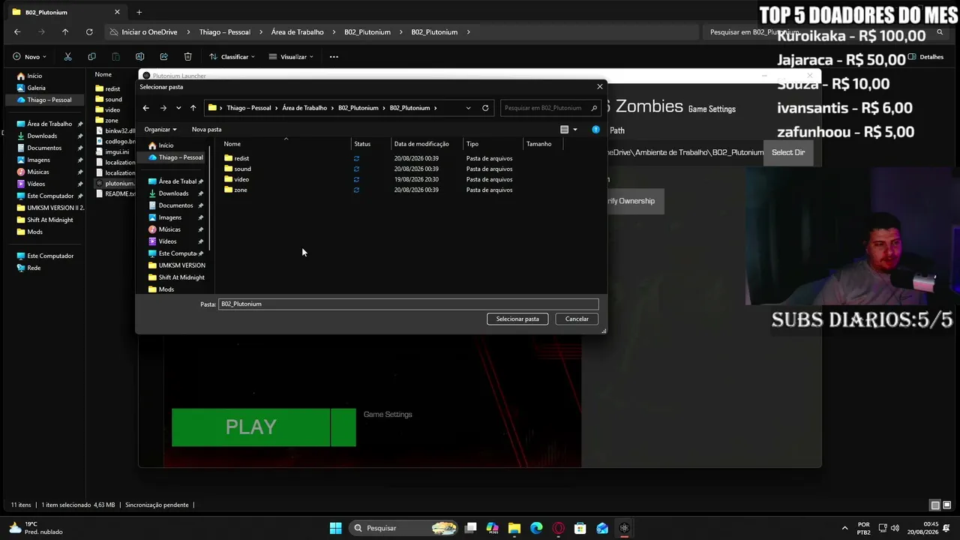Click the Cut scissors icon in File Explorer
Image resolution: width=960 pixels, height=540 pixels.
[x=67, y=57]
